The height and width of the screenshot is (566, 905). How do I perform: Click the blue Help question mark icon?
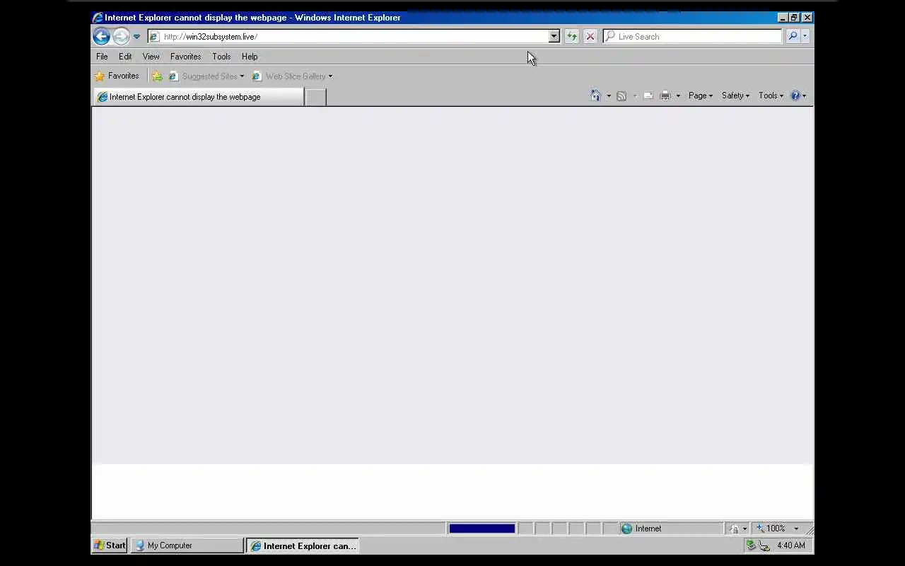[795, 96]
